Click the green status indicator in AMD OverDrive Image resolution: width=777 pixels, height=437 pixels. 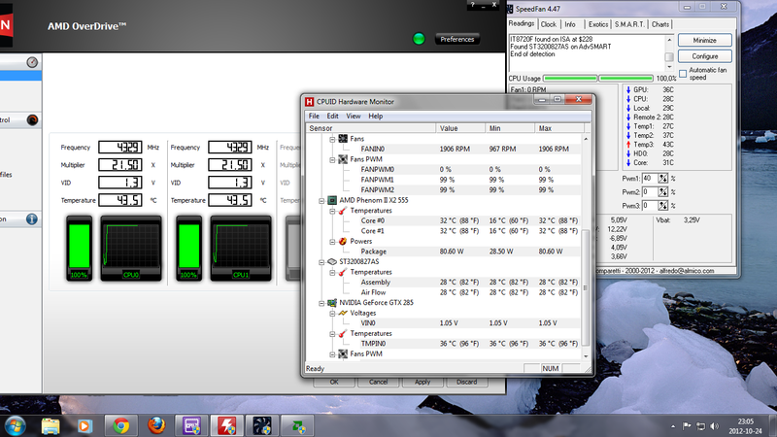tap(419, 39)
